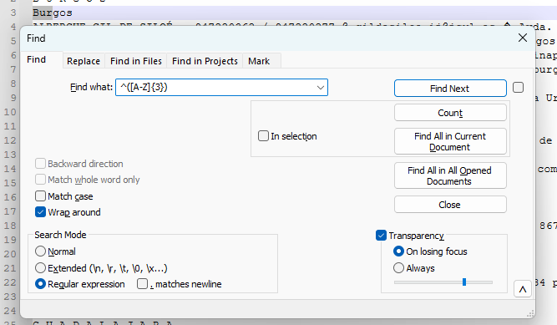This screenshot has height=325, width=557.
Task: Set transparency to Always
Action: click(x=398, y=267)
